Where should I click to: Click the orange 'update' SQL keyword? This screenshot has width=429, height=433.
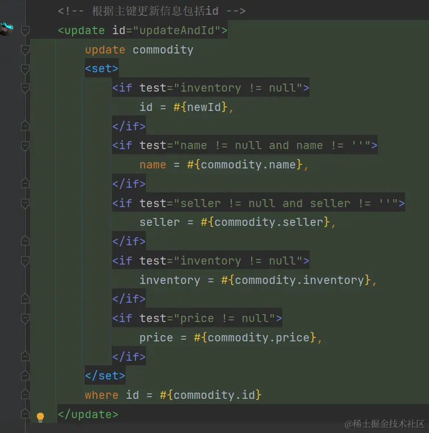coord(105,50)
